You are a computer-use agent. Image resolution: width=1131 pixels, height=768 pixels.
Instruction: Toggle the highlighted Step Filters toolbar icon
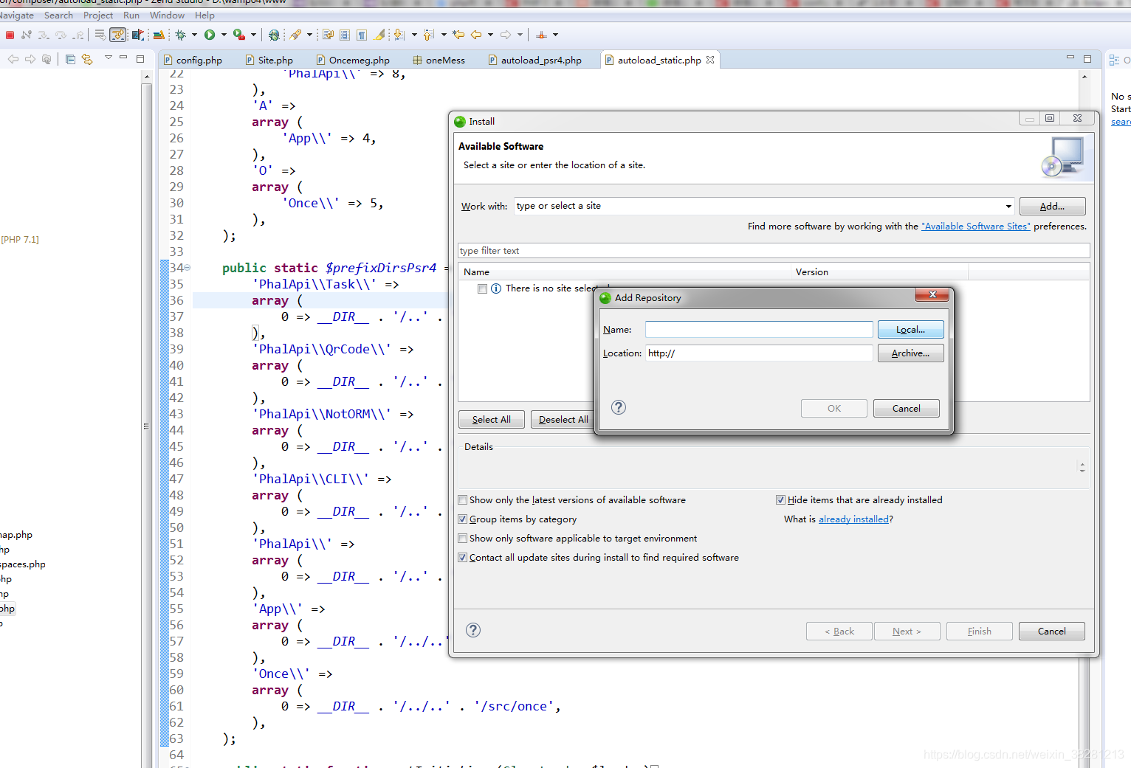[118, 35]
